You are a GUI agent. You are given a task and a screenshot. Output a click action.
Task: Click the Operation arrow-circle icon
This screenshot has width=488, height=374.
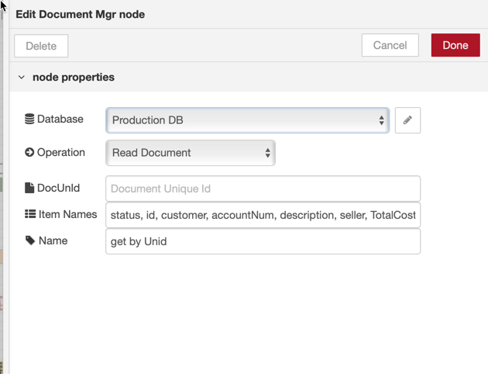pos(29,153)
